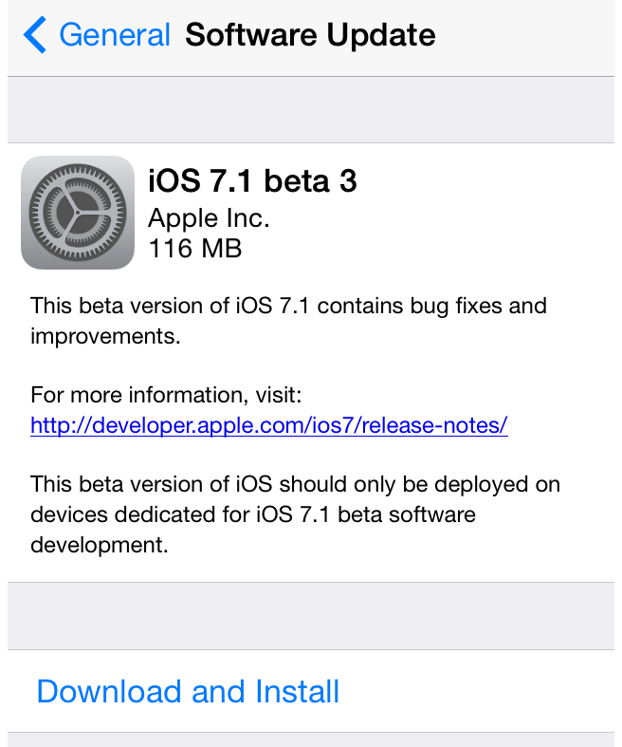Go back to General settings label

[x=114, y=36]
